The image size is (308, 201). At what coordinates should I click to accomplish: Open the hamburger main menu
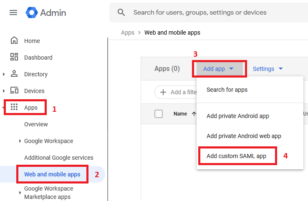(13, 13)
